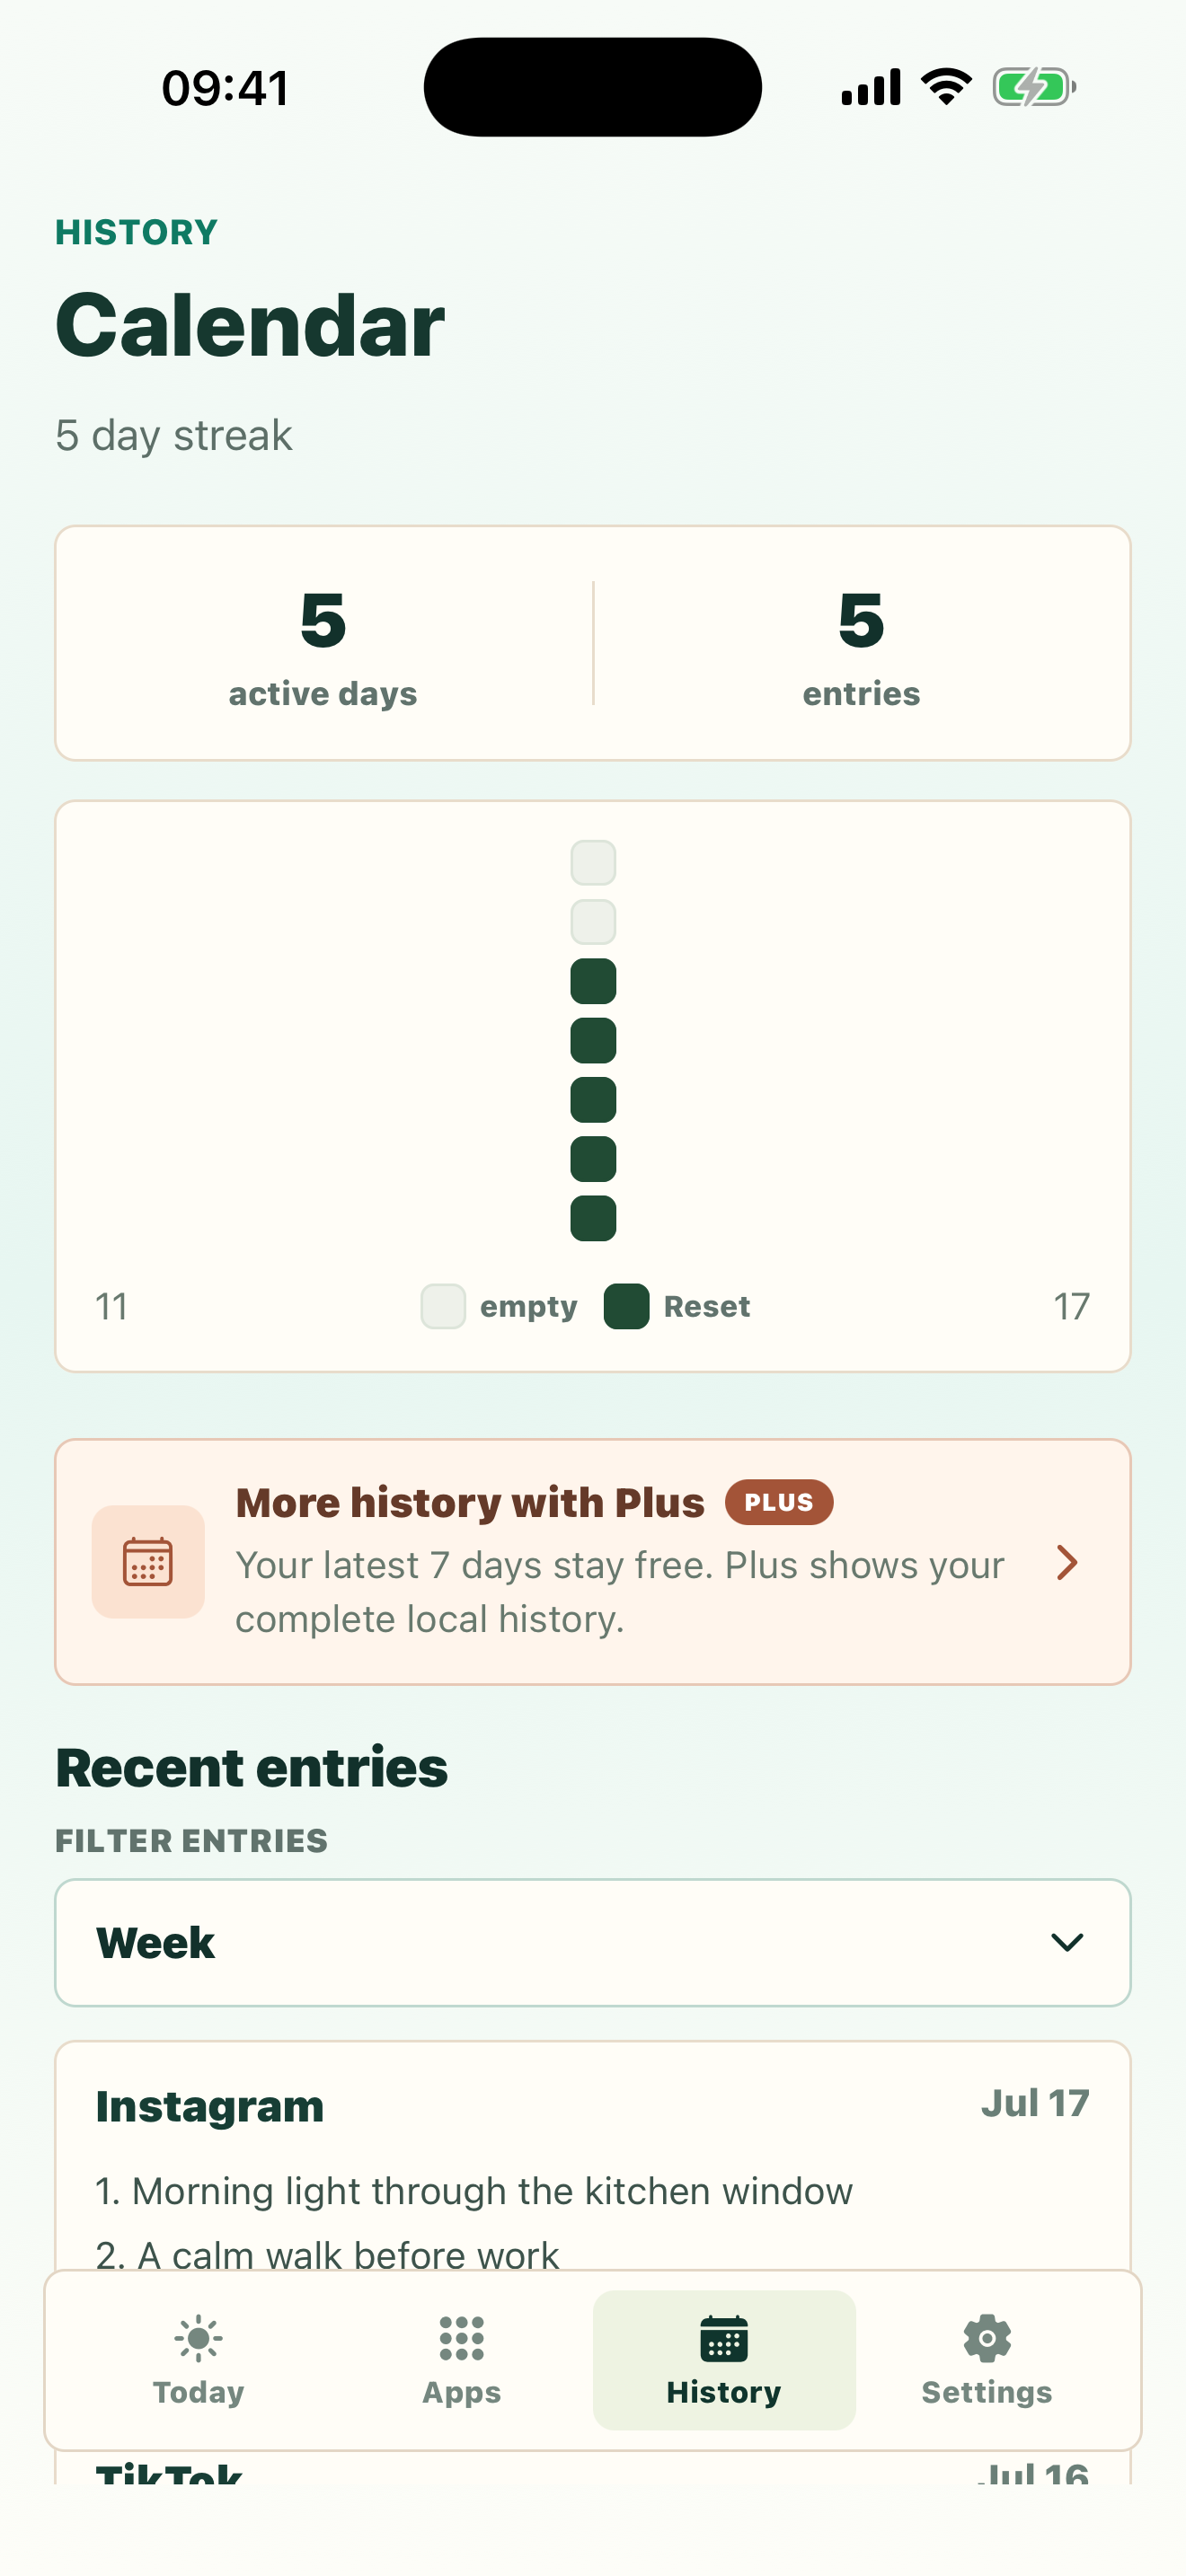Open the Today tab sun icon

coord(198,2338)
